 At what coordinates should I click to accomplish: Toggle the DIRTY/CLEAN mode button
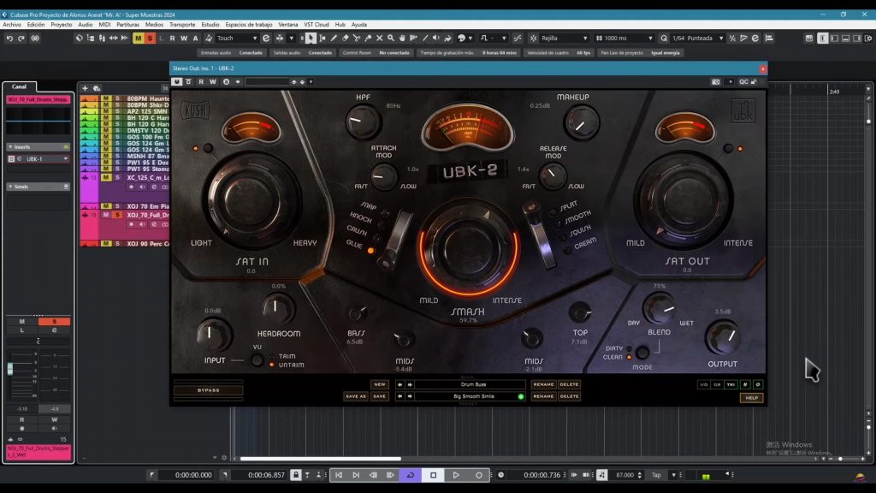[643, 352]
